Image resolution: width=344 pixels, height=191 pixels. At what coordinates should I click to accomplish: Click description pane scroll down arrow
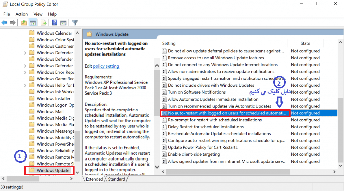tap(157, 167)
